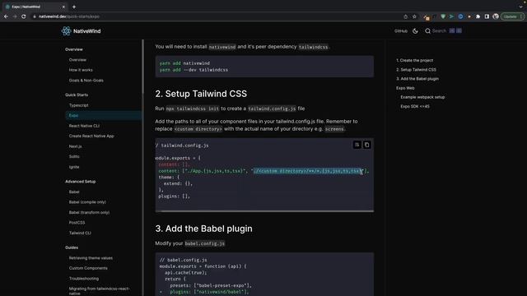This screenshot has height=296, width=527.
Task: Select the Expo | NativeWind browser tab
Action: 34,7
